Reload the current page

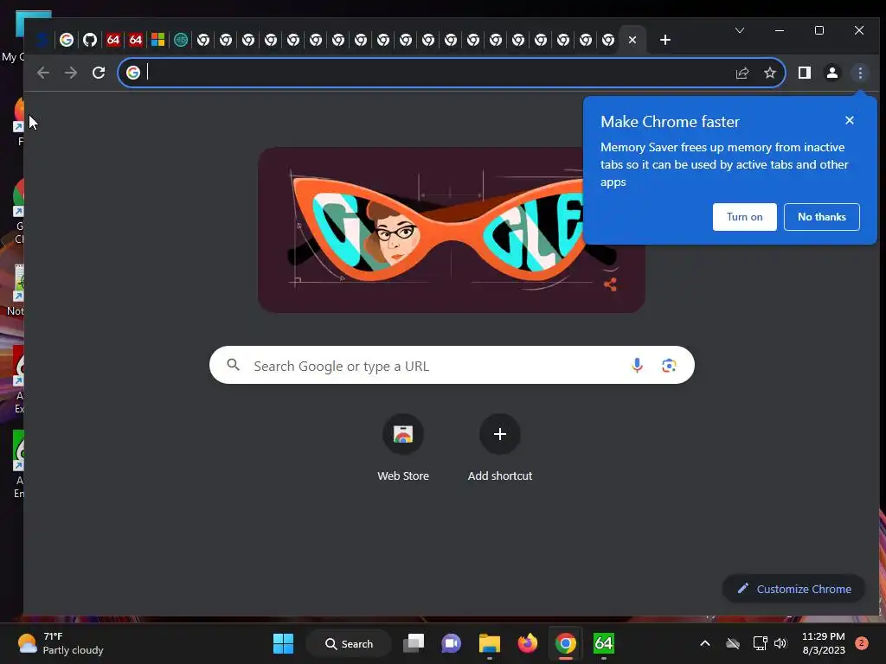click(x=99, y=73)
